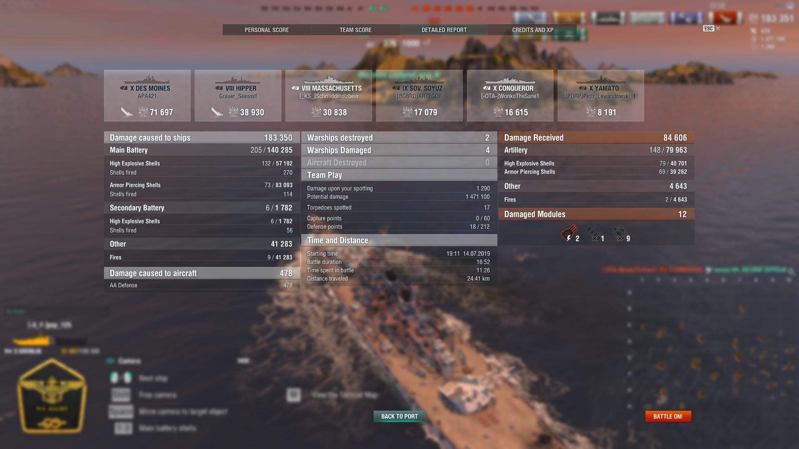
Task: Select the VIII Hipper ship card
Action: [238, 96]
